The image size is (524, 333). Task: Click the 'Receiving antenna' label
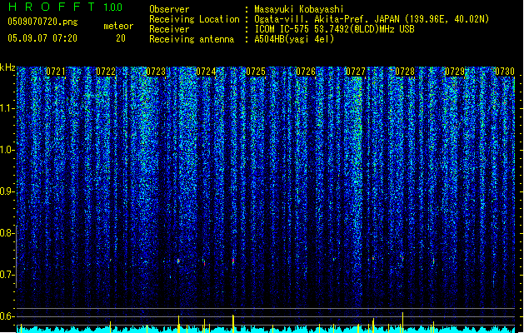192,39
